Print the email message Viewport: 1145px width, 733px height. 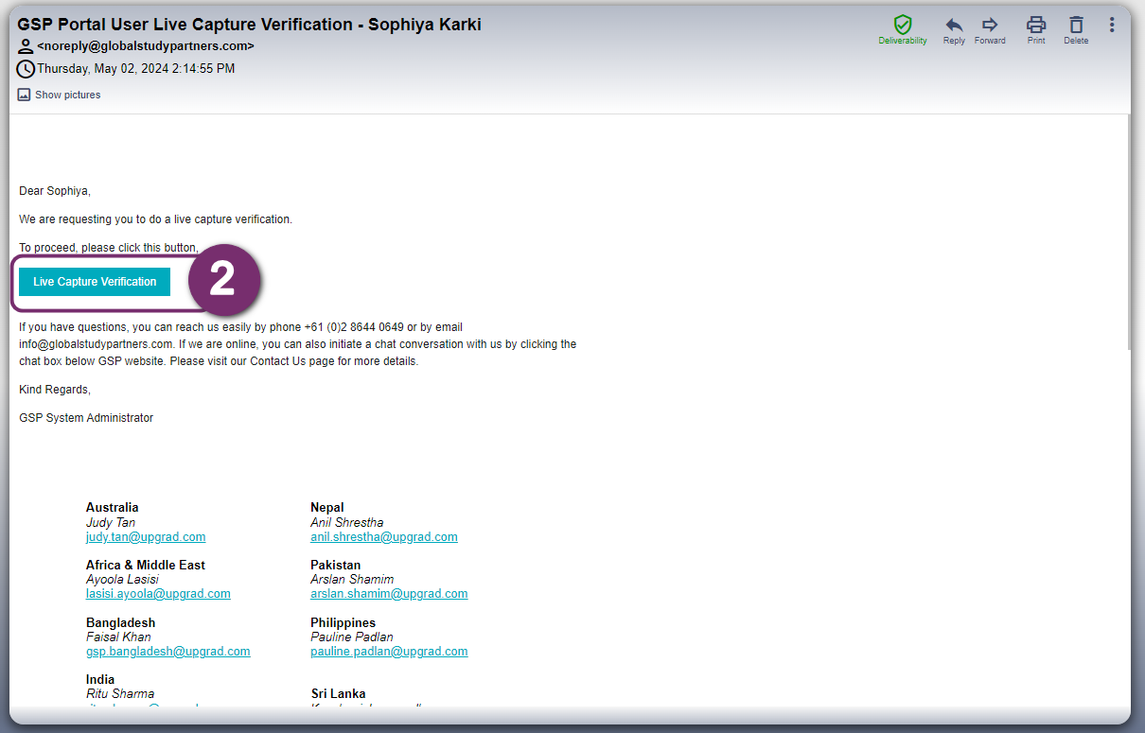(1036, 25)
